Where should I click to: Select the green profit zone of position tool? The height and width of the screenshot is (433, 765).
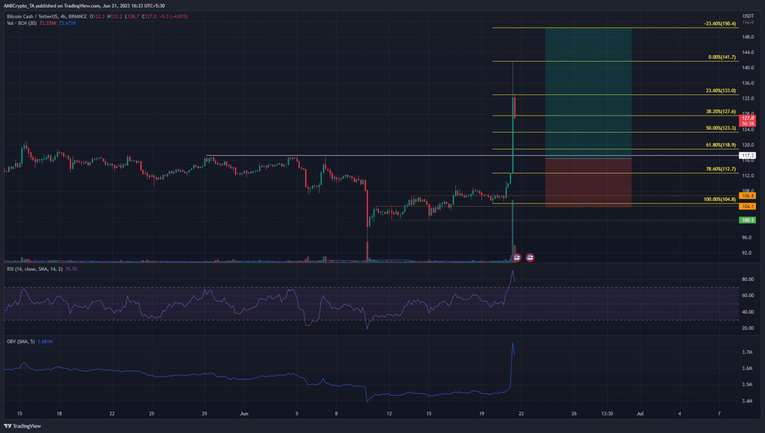(588, 93)
